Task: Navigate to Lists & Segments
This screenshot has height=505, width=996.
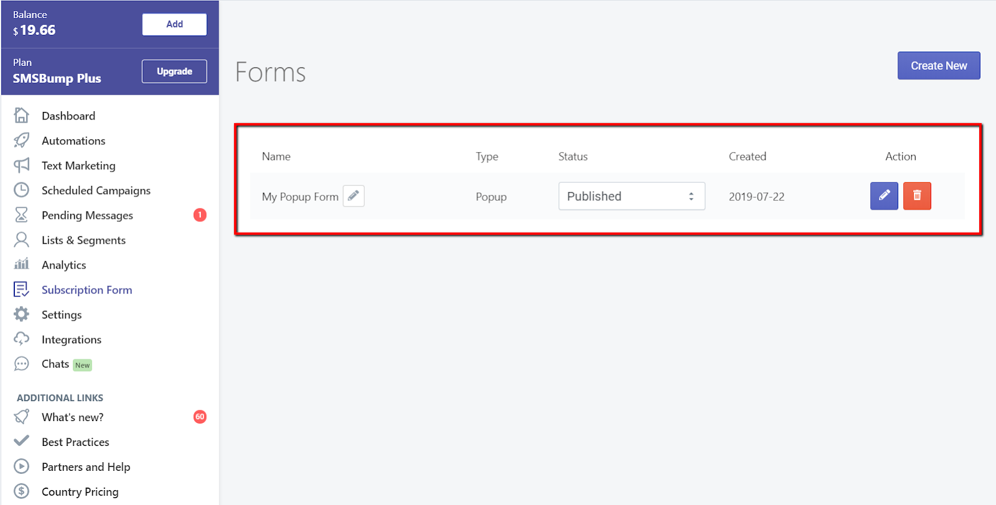Action: 83,240
